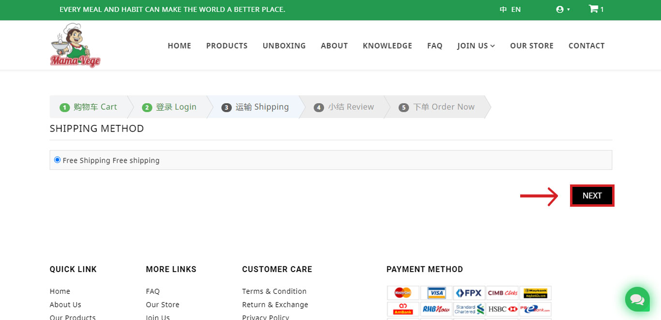Open the green chat bubble widget
This screenshot has height=320, width=661.
(637, 299)
